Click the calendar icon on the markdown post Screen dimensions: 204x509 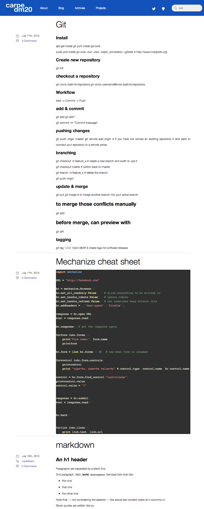tap(17, 456)
